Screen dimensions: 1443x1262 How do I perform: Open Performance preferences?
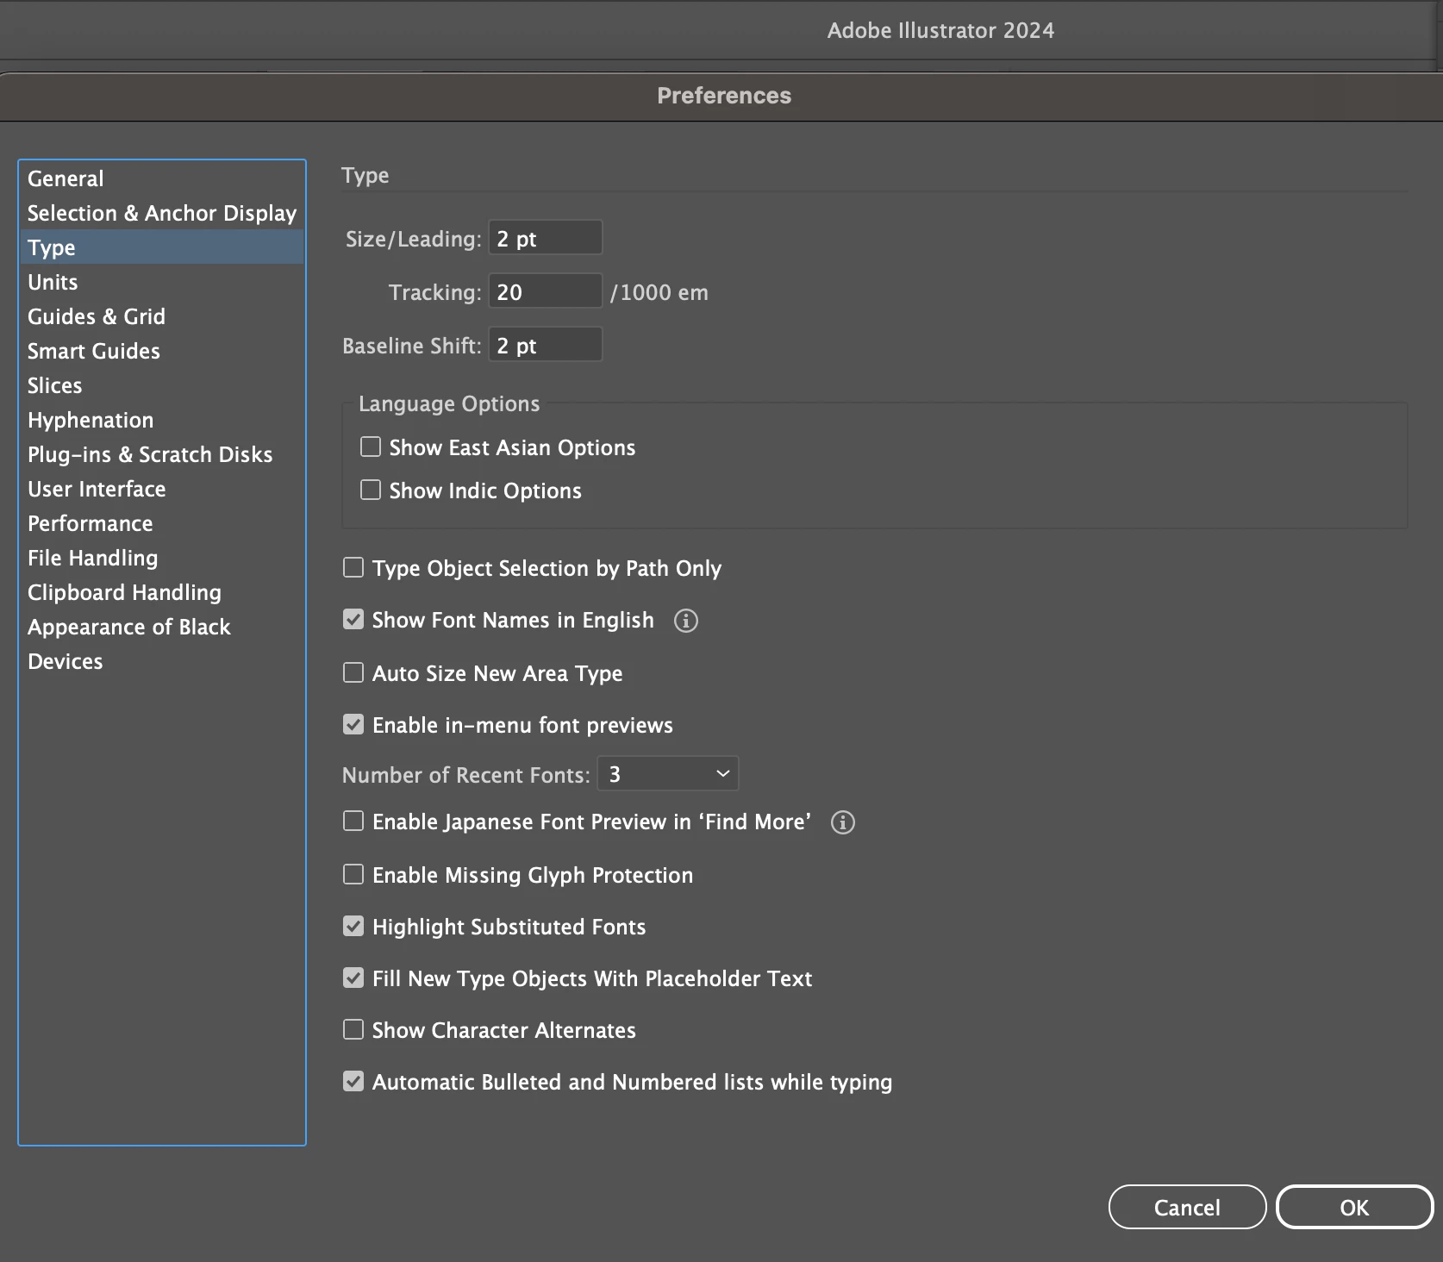click(x=162, y=523)
